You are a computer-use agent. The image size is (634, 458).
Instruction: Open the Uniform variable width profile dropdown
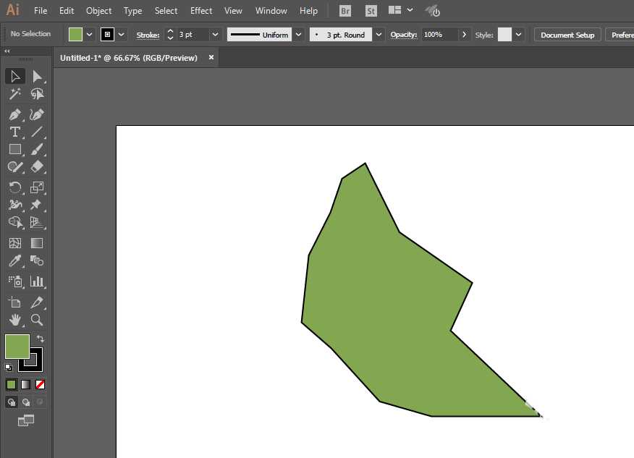(x=298, y=35)
